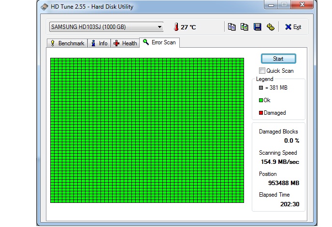Close the HD Tune window
This screenshot has height=227, width=332.
point(302,4)
